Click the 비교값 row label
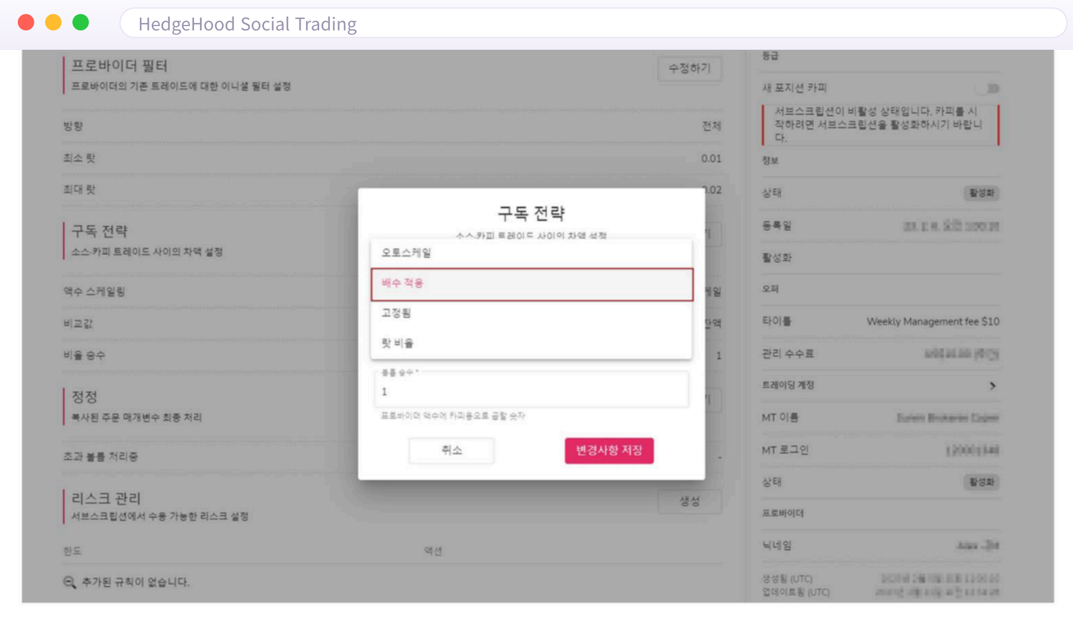 (78, 324)
